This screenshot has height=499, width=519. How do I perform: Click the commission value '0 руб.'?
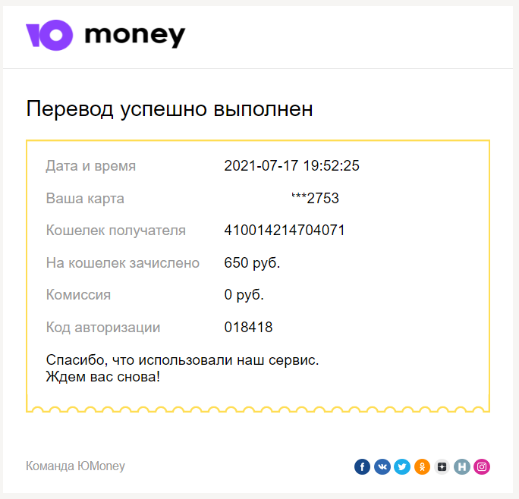click(244, 295)
